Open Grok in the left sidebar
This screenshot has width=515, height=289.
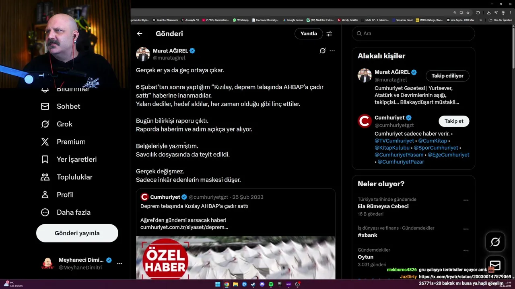57,124
